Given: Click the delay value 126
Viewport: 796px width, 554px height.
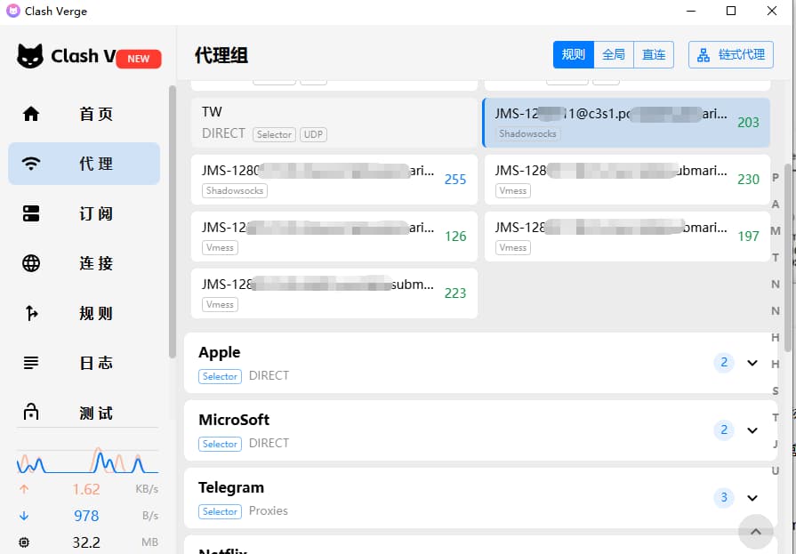Looking at the screenshot, I should coord(455,237).
